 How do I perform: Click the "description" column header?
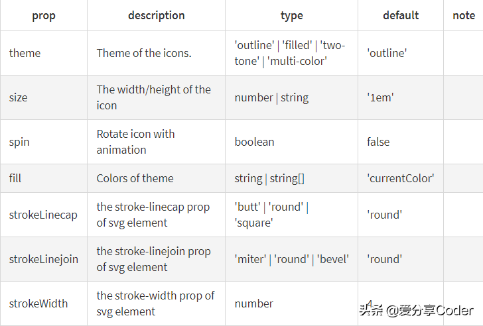click(156, 15)
